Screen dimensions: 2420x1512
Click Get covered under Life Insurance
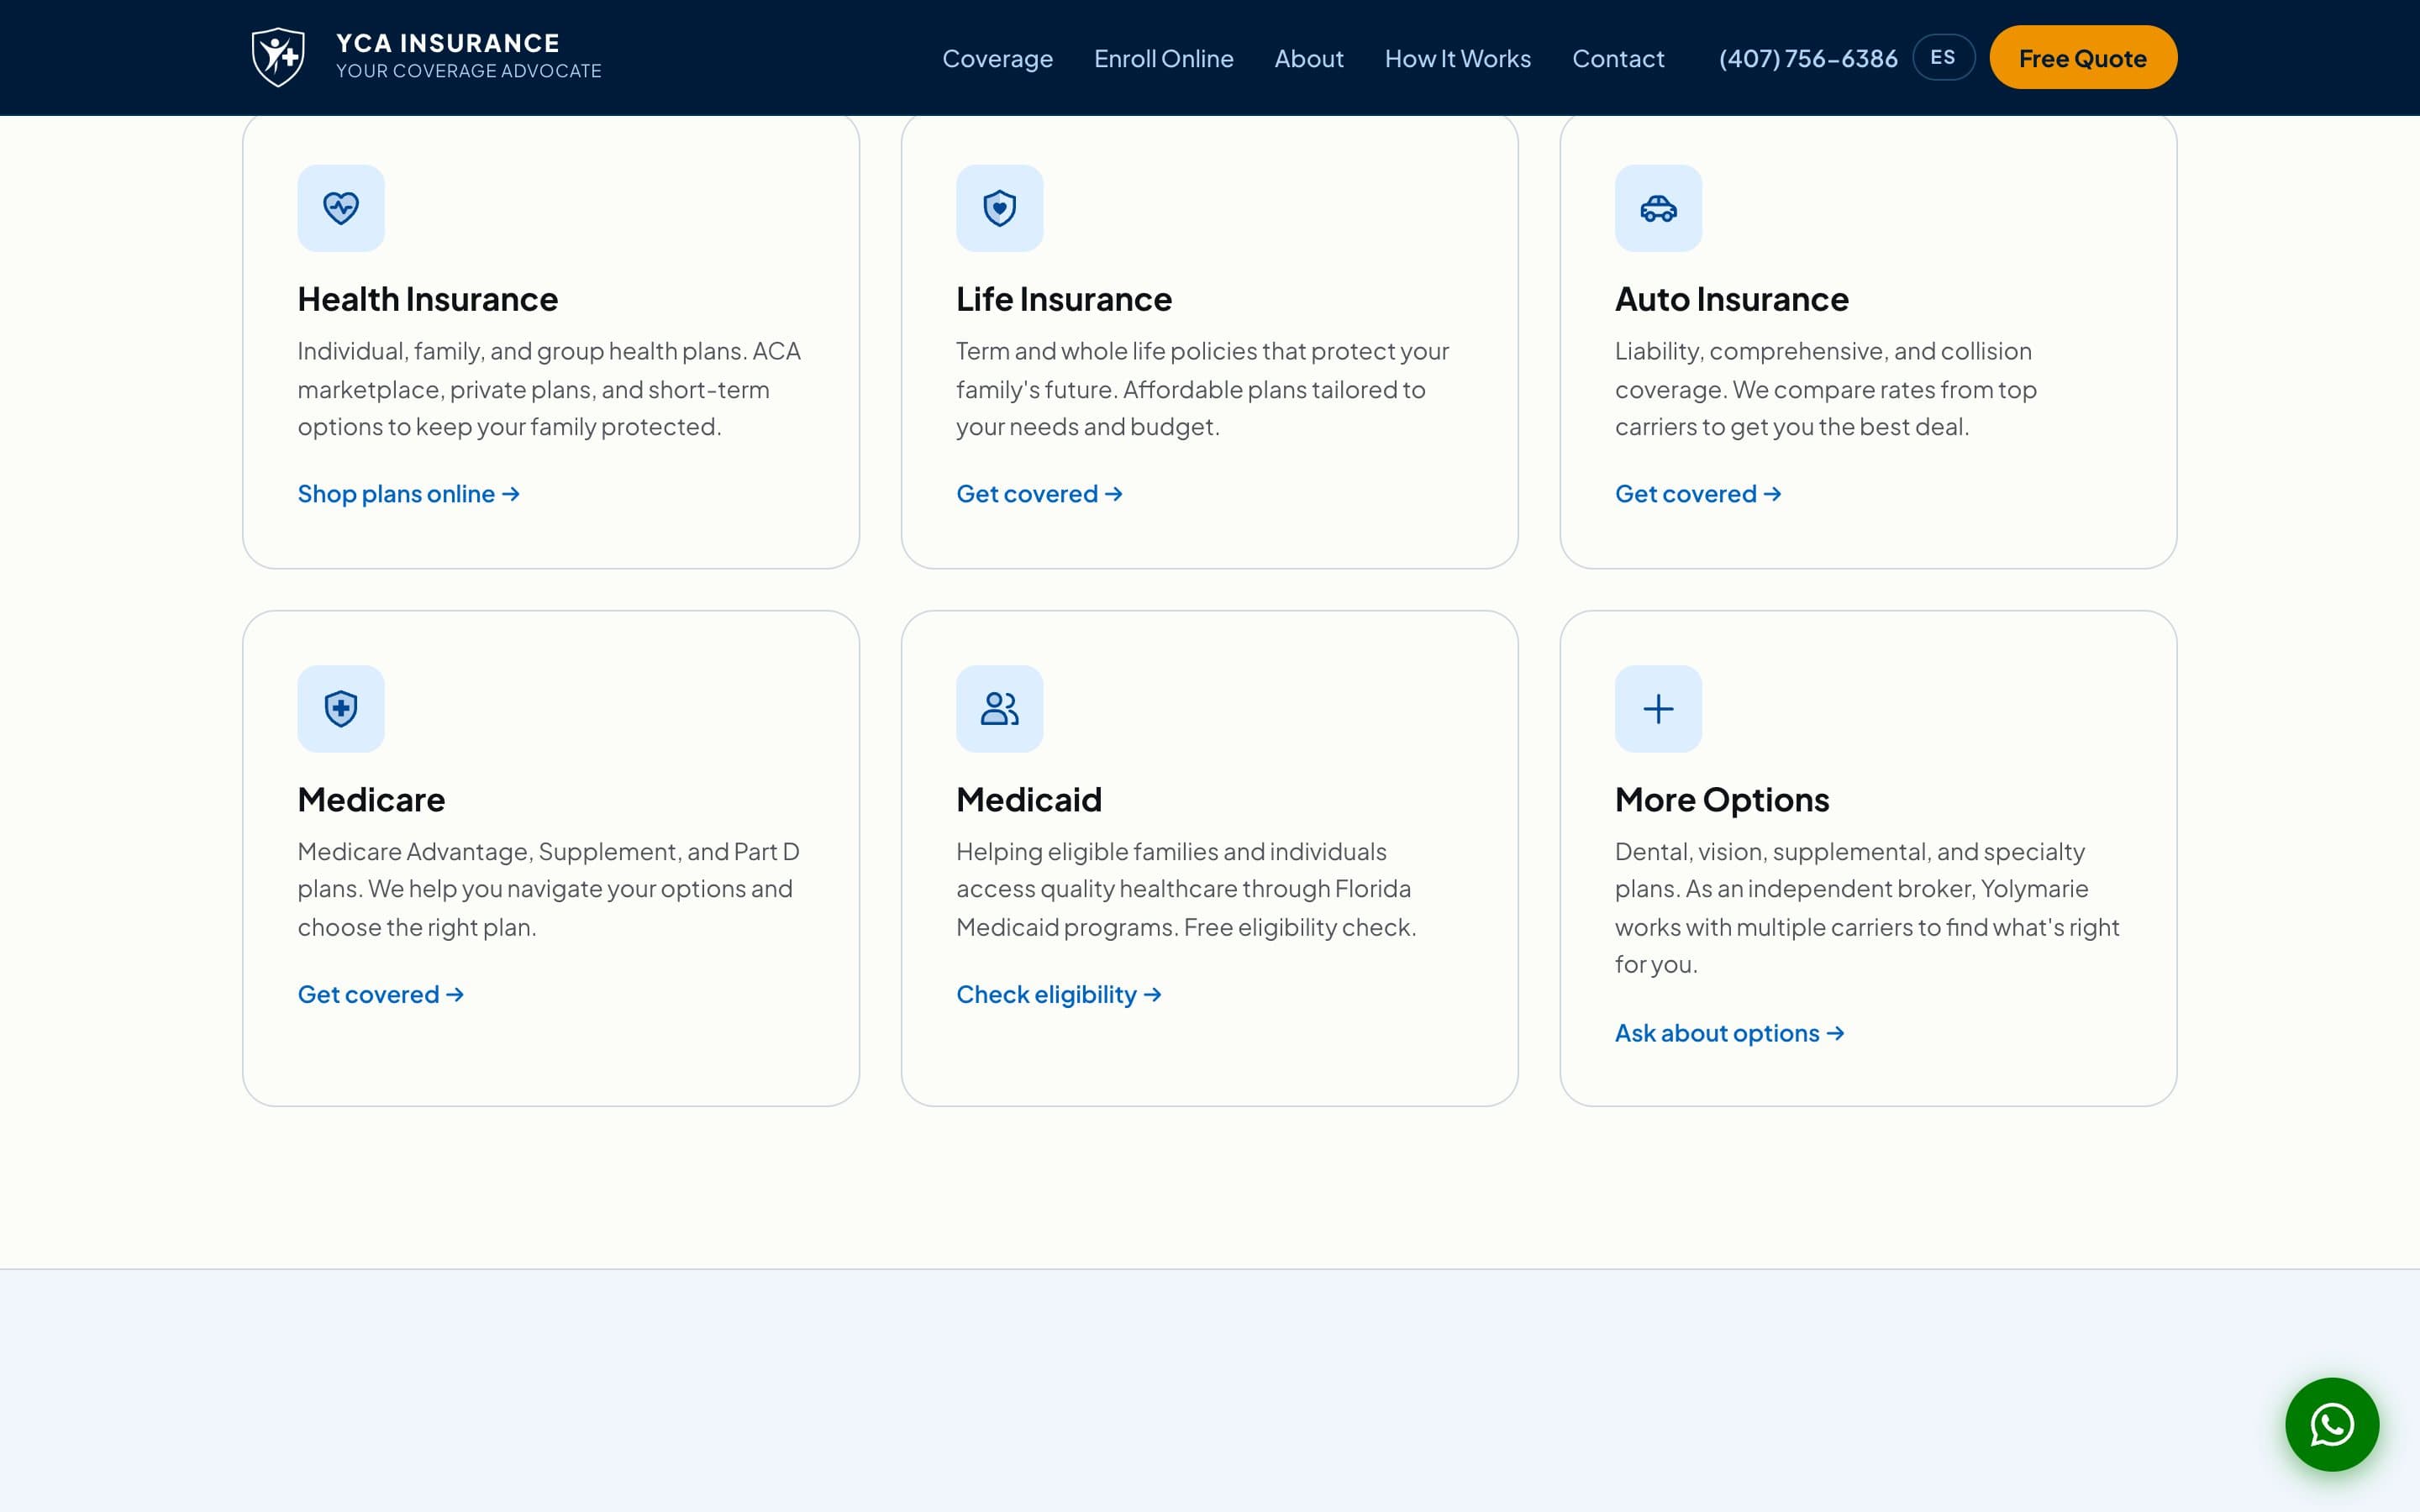point(1039,493)
